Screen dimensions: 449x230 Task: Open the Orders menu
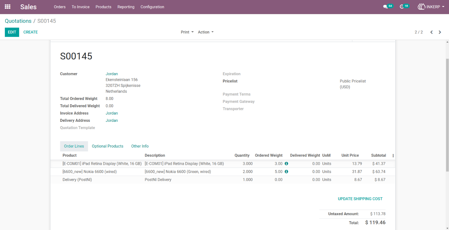60,7
